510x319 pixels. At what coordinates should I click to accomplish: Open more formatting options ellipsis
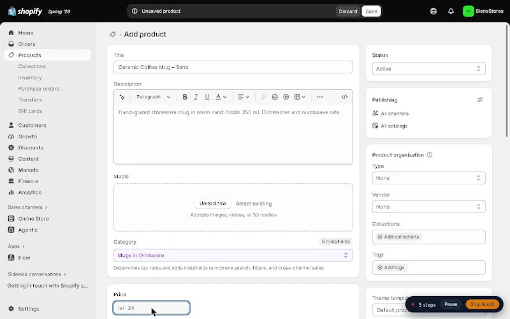pyautogui.click(x=320, y=97)
